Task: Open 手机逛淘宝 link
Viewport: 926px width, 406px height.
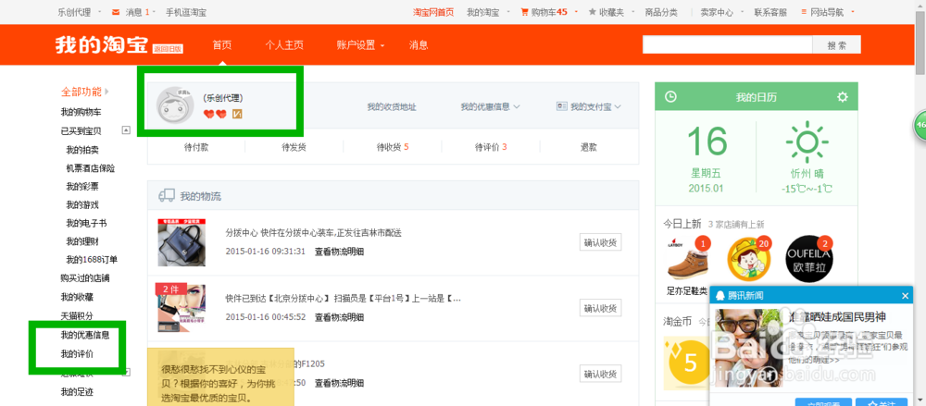Action: pos(186,12)
